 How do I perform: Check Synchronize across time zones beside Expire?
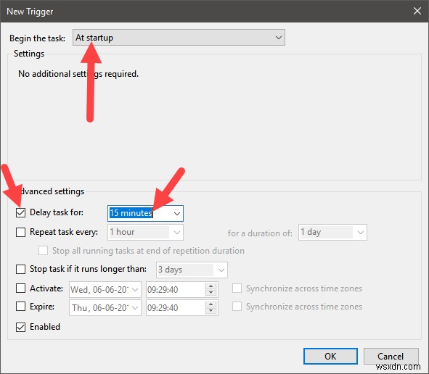[x=237, y=307]
